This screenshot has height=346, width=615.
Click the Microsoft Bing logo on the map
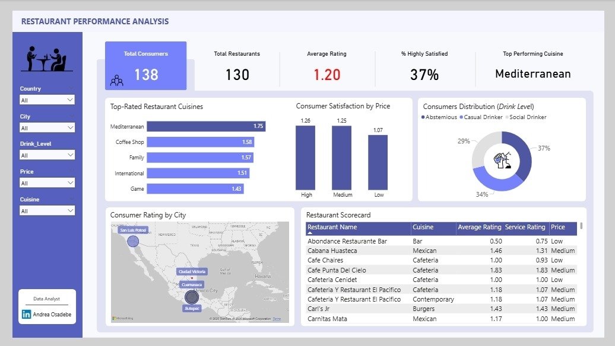(x=122, y=318)
